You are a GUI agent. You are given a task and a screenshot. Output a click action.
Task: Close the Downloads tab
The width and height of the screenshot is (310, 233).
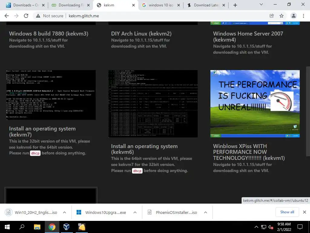[43, 5]
